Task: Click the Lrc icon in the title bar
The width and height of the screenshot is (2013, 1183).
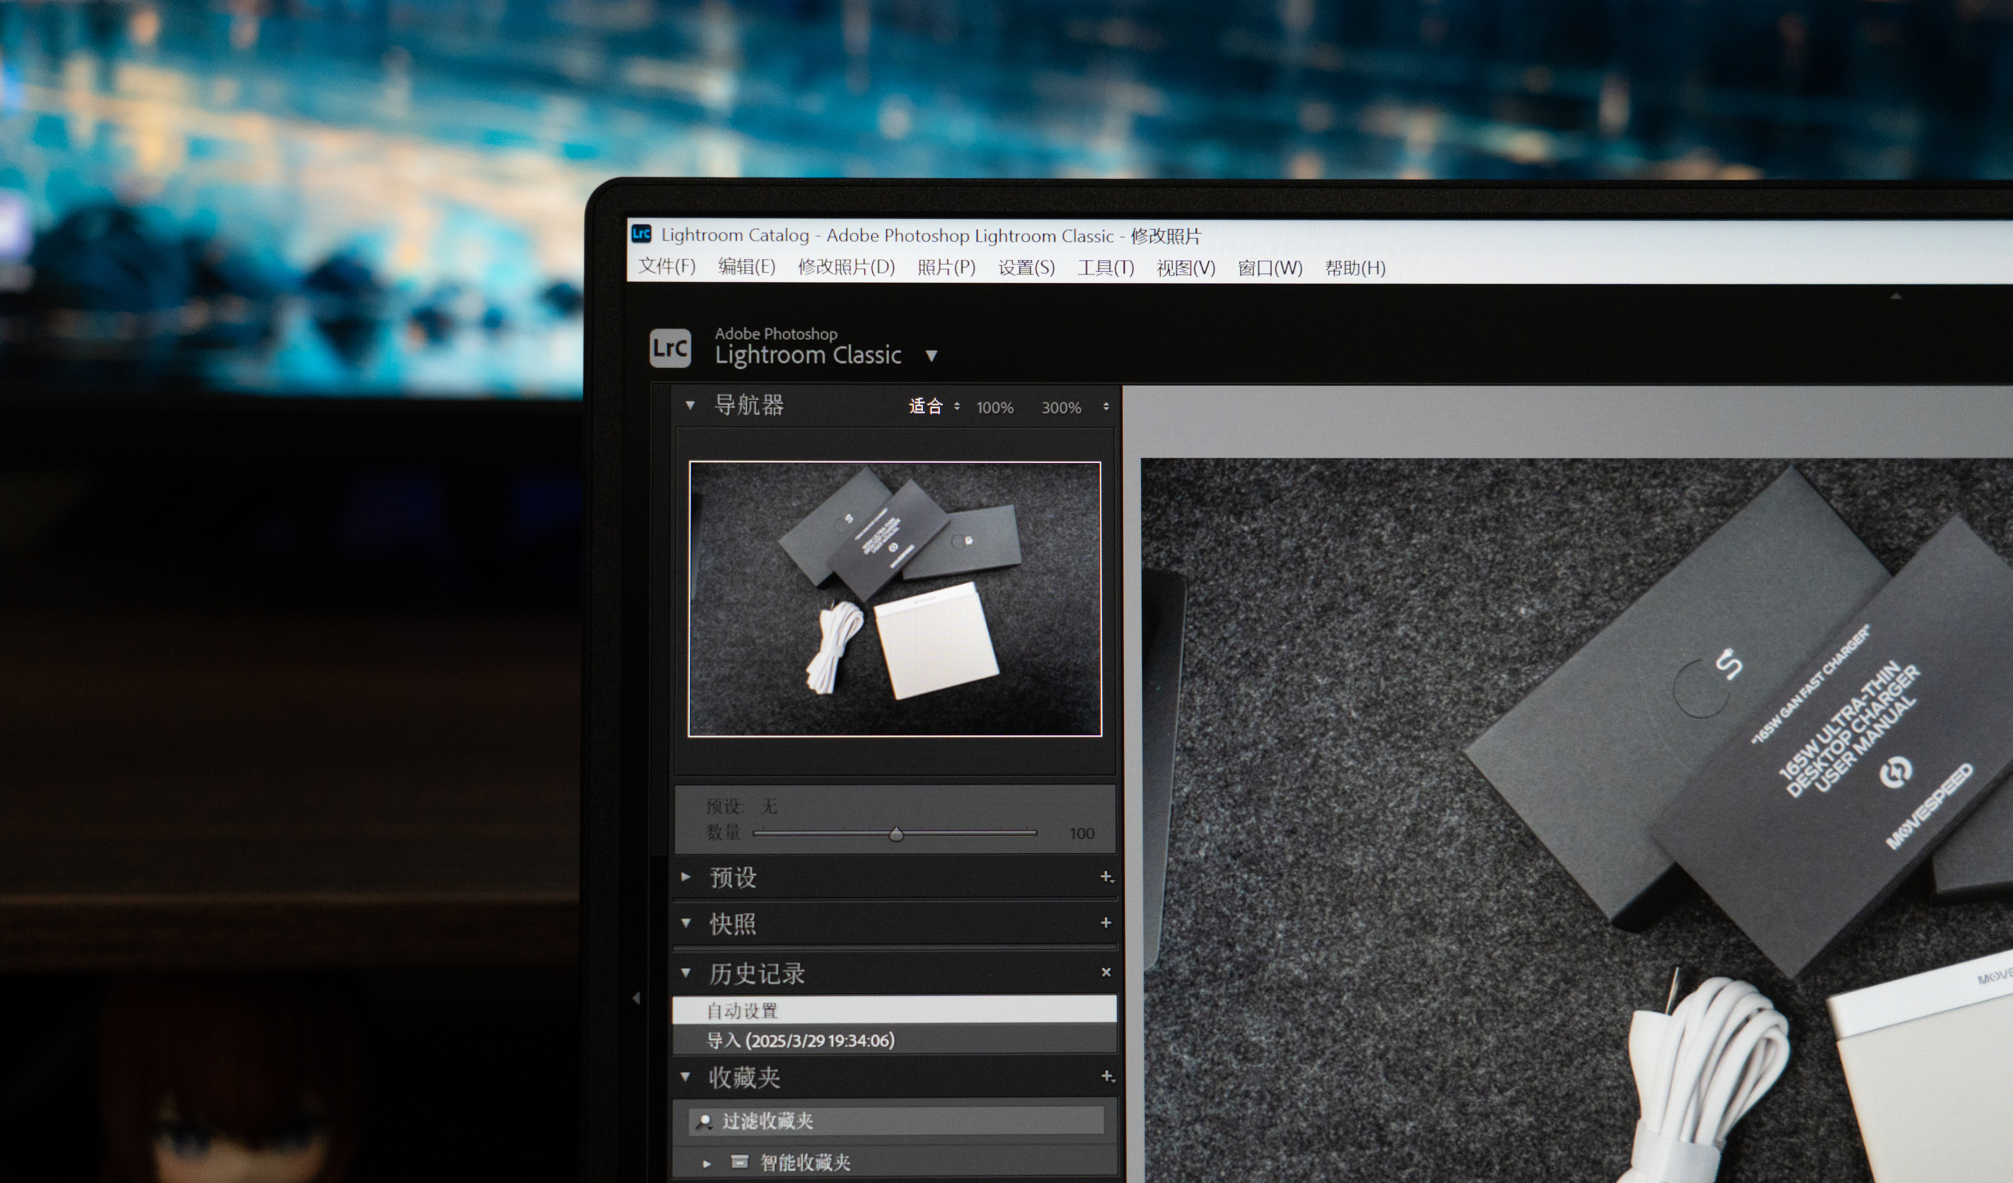Action: click(x=642, y=233)
